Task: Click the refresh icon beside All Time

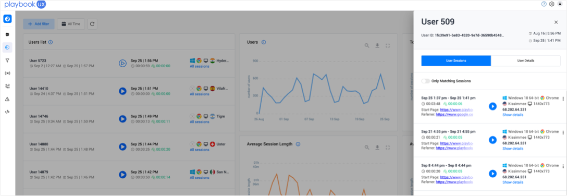Action: coord(92,24)
